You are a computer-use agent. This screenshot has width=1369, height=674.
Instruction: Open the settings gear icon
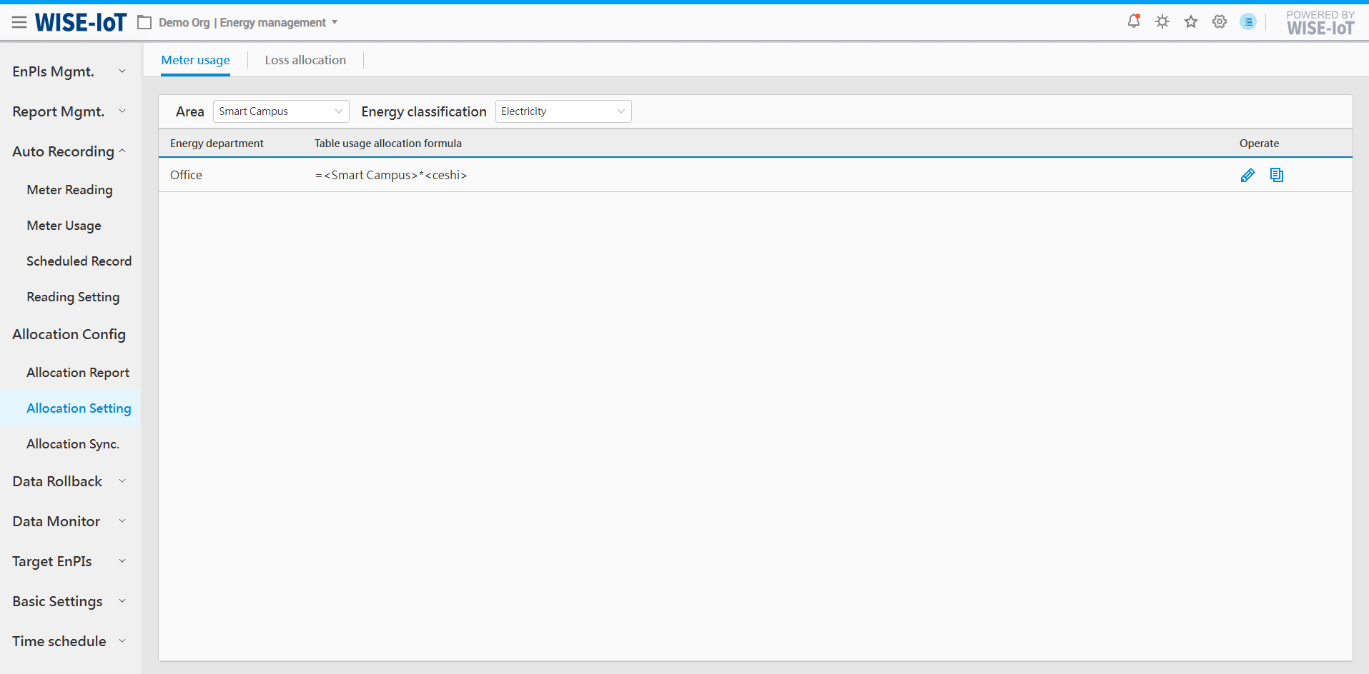pyautogui.click(x=1220, y=21)
